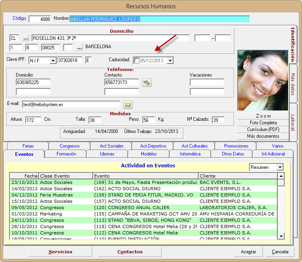This screenshot has height=262, width=302.
Task: Expand the Clave IPF N.I.F. dropdown
Action: [53, 60]
